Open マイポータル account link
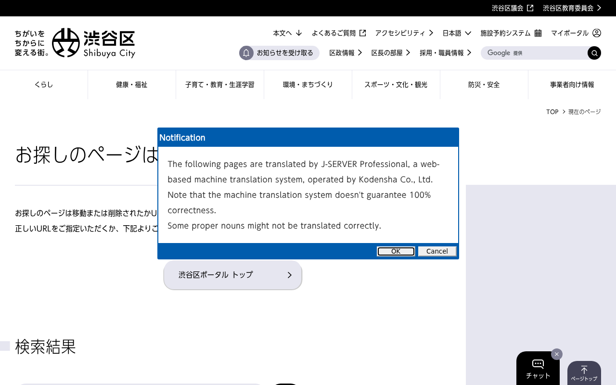 click(x=576, y=33)
